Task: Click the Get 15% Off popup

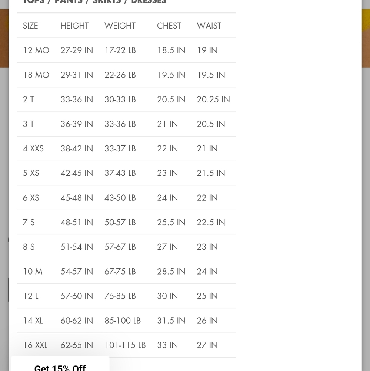Action: point(60,364)
